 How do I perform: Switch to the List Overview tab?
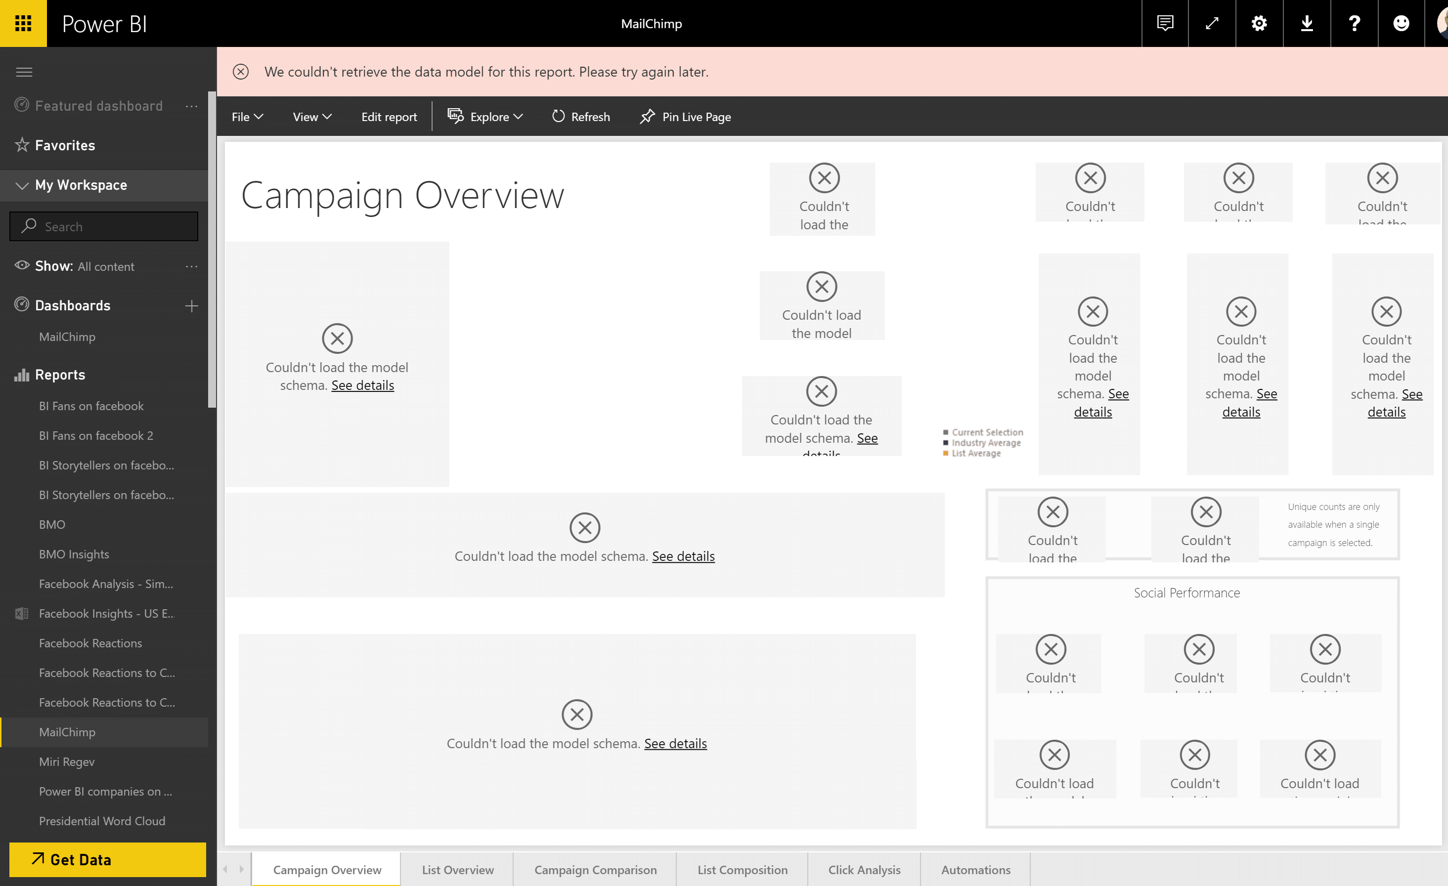tap(457, 870)
